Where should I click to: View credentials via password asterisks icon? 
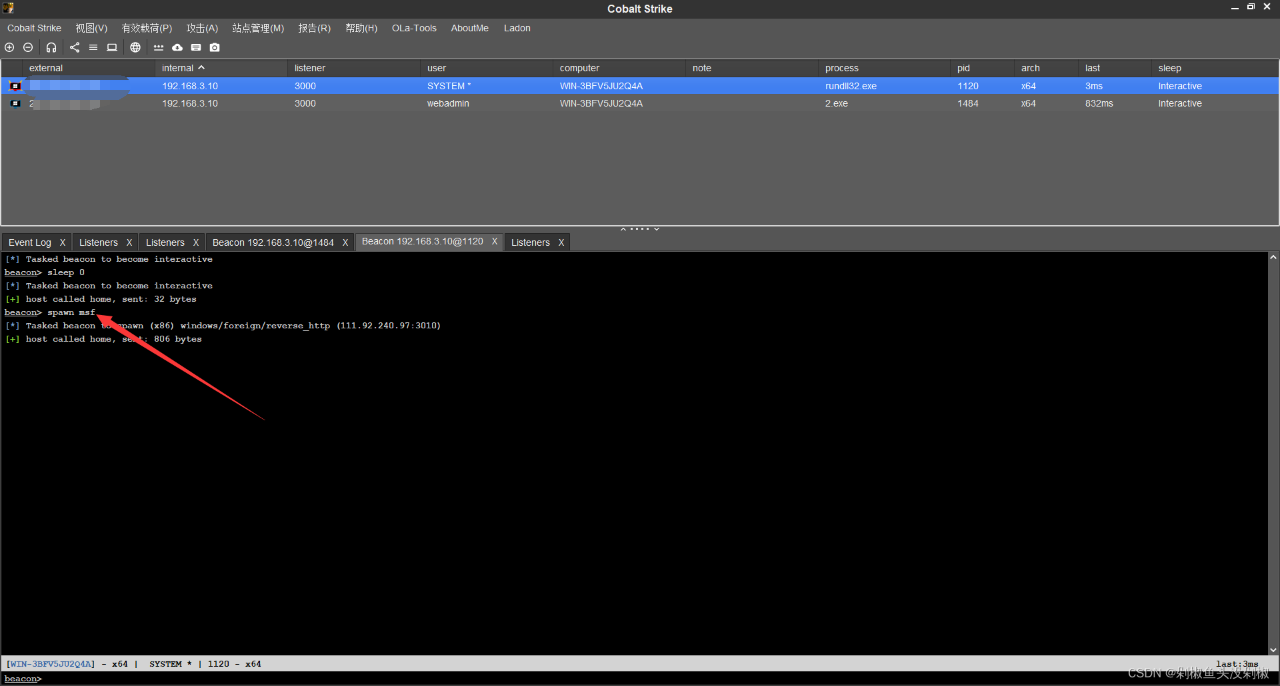tap(159, 47)
